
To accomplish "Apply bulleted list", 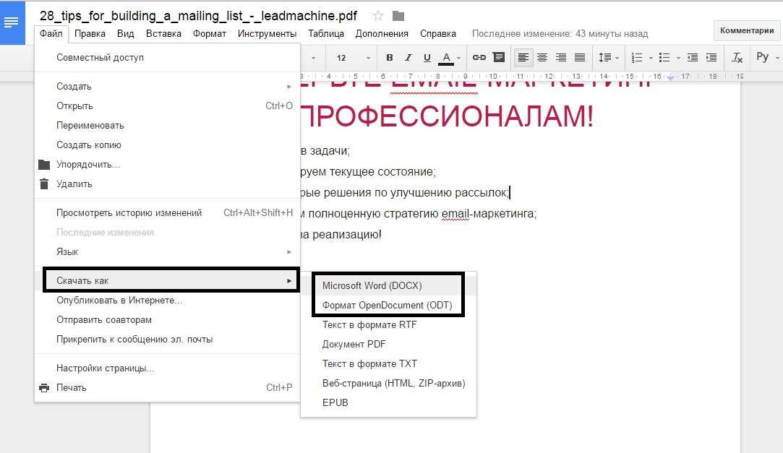I will (x=664, y=57).
